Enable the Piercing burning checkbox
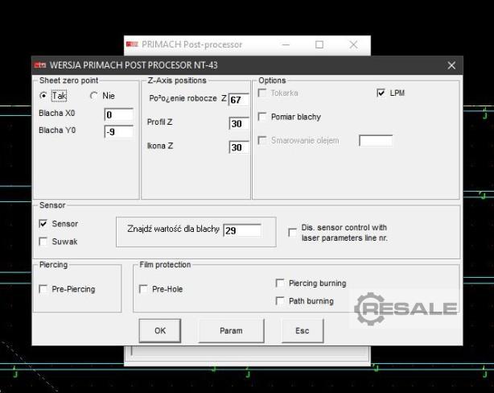 pyautogui.click(x=280, y=283)
